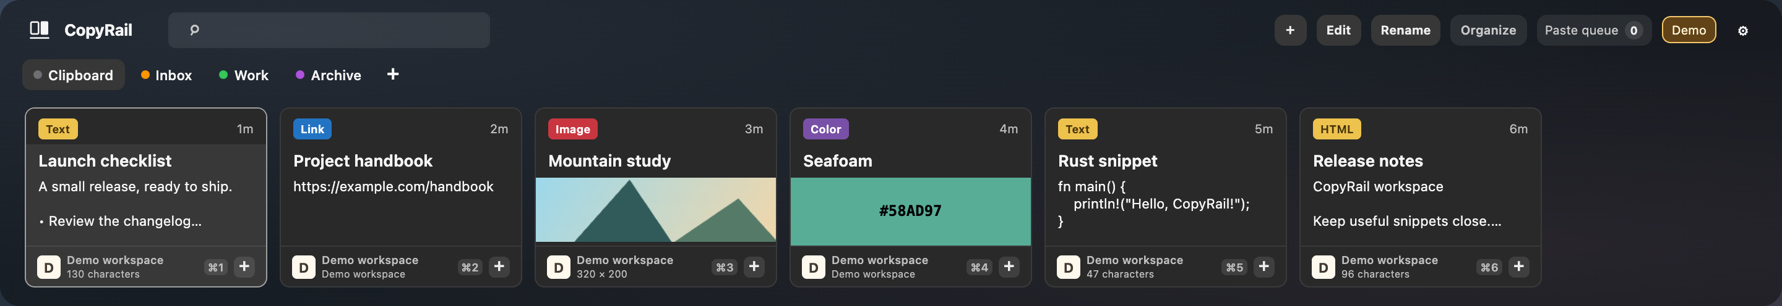1782x306 pixels.
Task: Click the 'Mountain study' title text
Action: (609, 160)
